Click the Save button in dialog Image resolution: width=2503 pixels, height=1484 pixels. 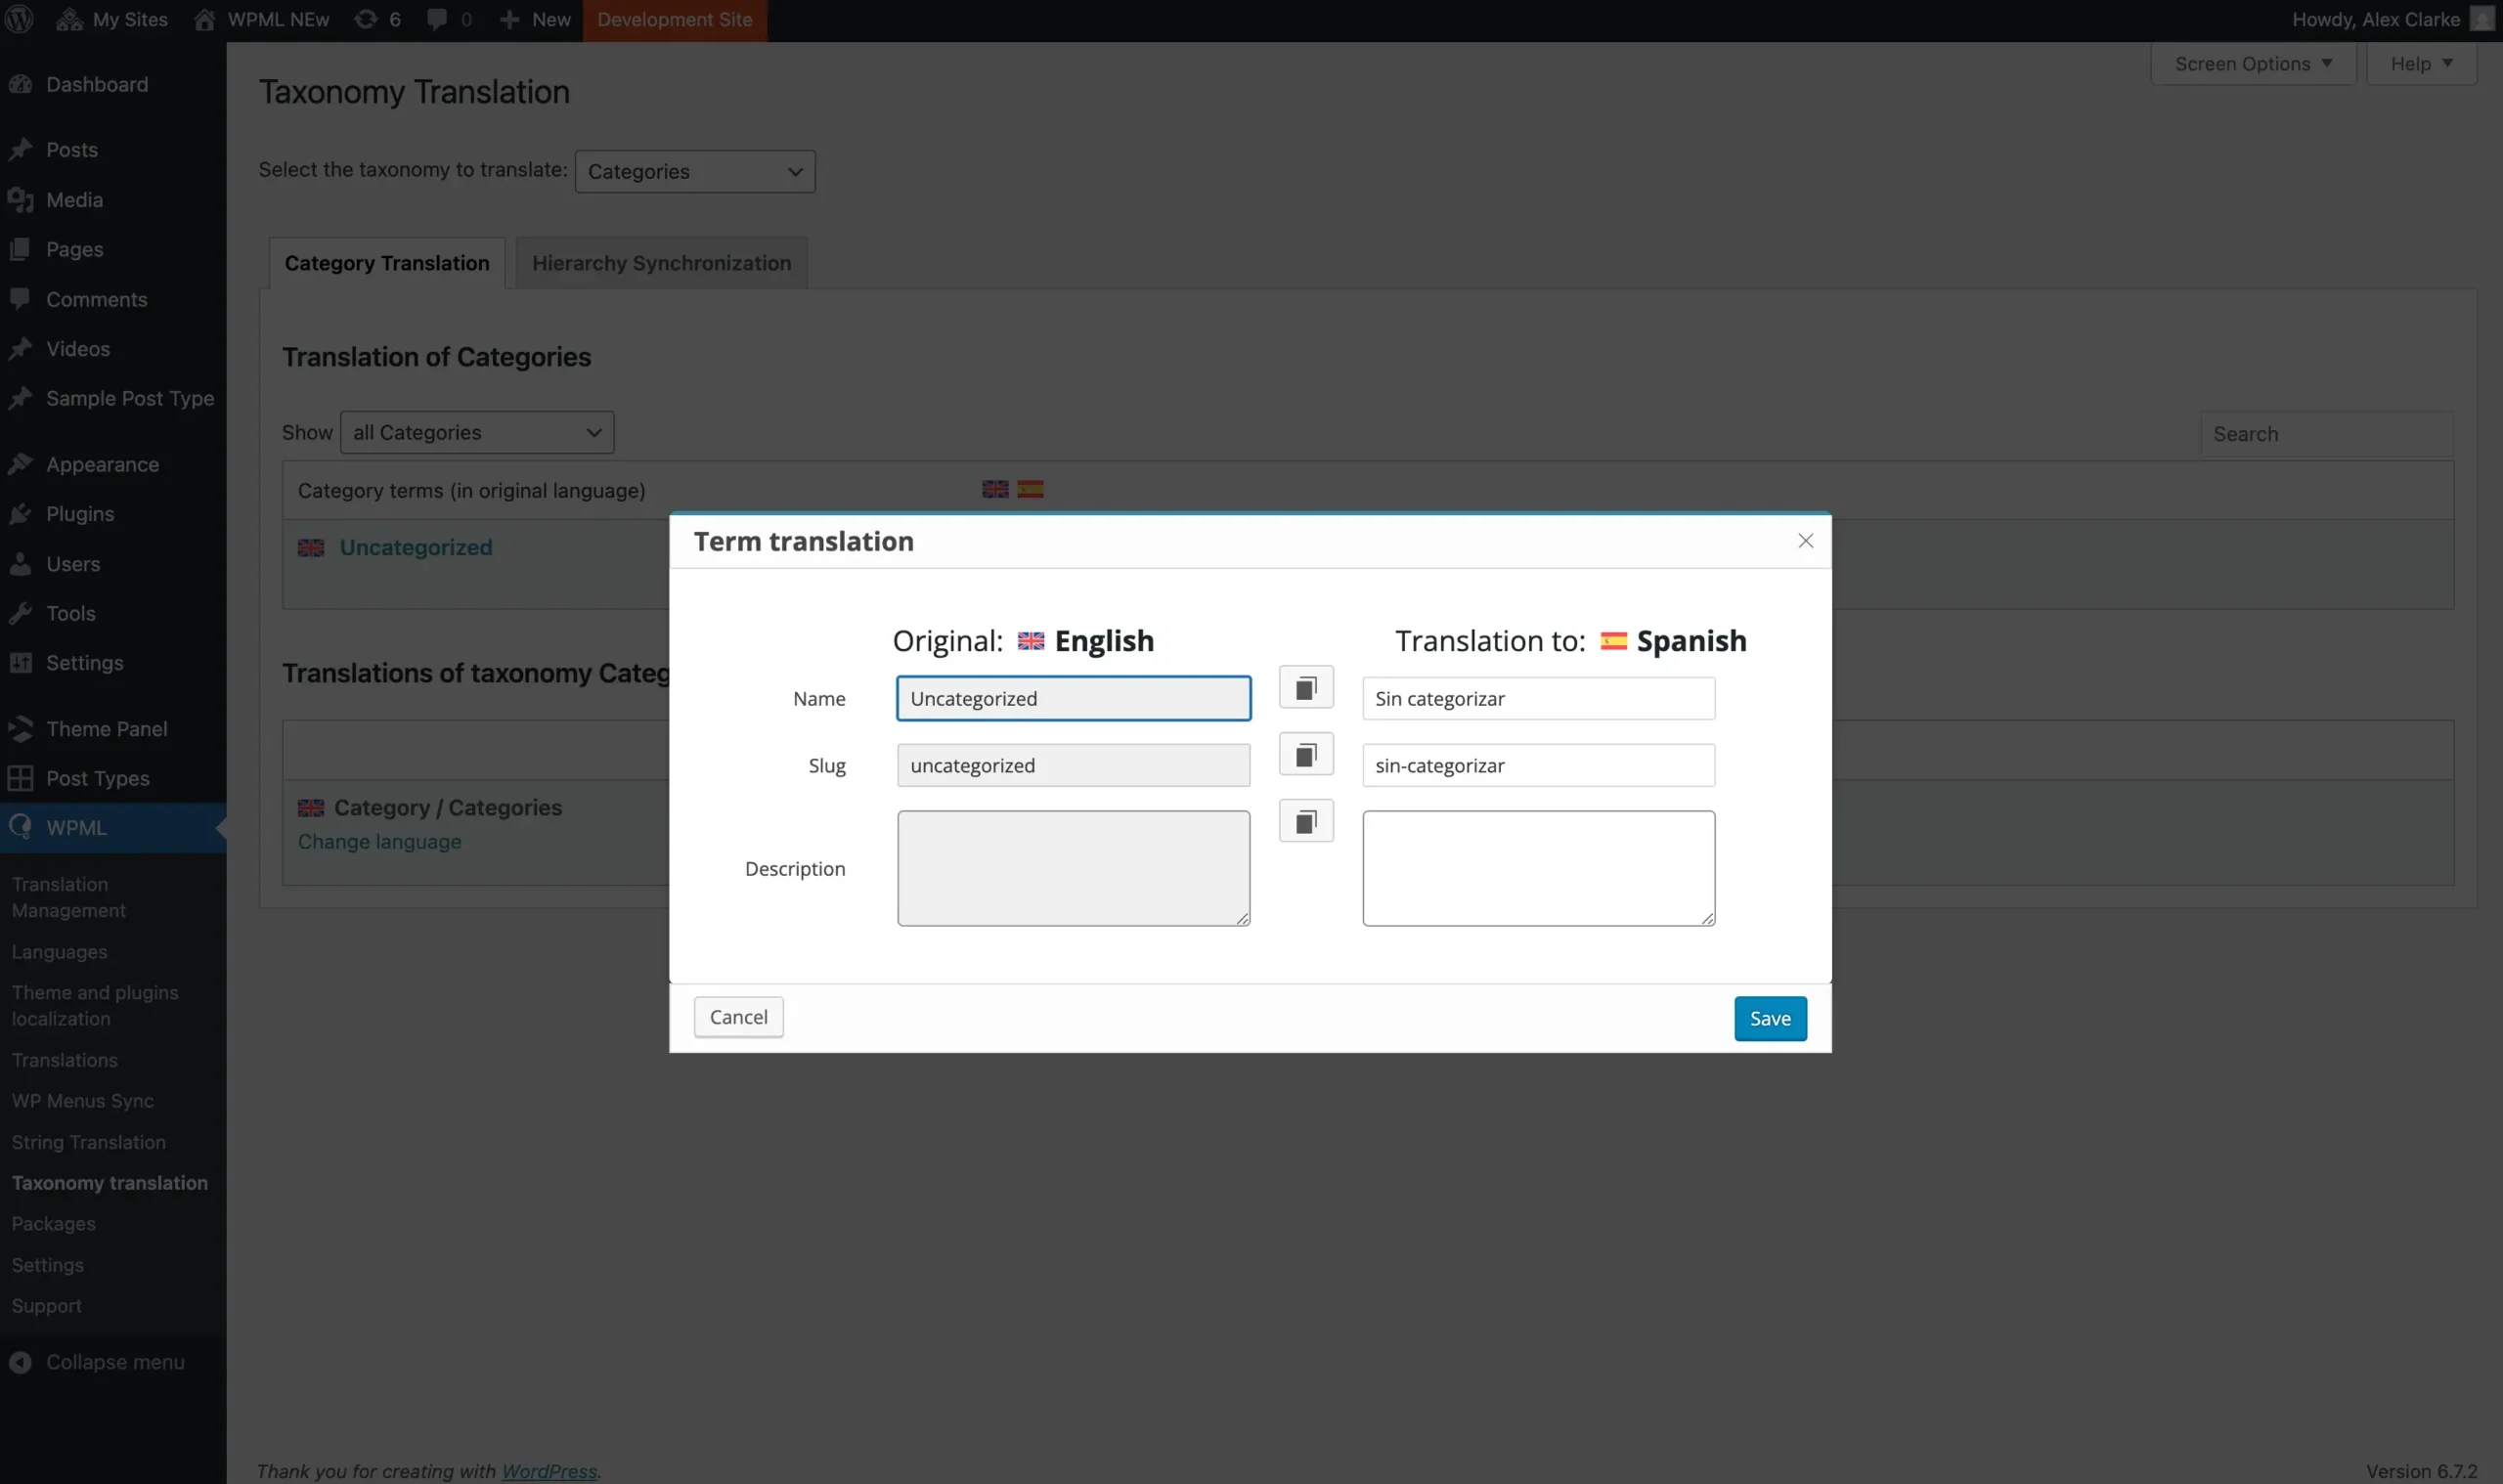coord(1770,1018)
